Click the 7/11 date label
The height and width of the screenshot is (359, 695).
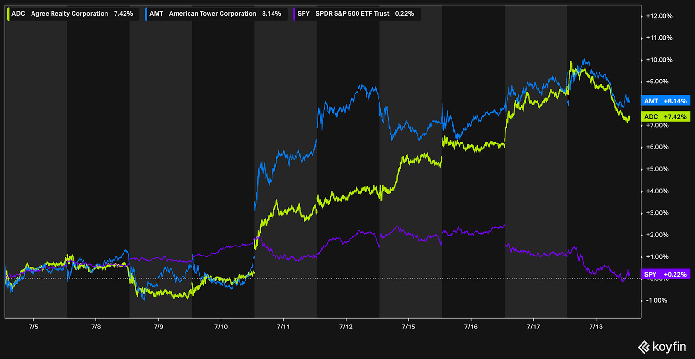point(284,327)
